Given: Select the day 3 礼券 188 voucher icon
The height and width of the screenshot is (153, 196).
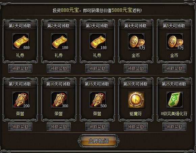Looking at the screenshot, I should coord(98,41).
